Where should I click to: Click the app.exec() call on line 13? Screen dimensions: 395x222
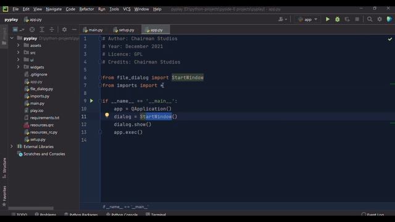(x=128, y=132)
